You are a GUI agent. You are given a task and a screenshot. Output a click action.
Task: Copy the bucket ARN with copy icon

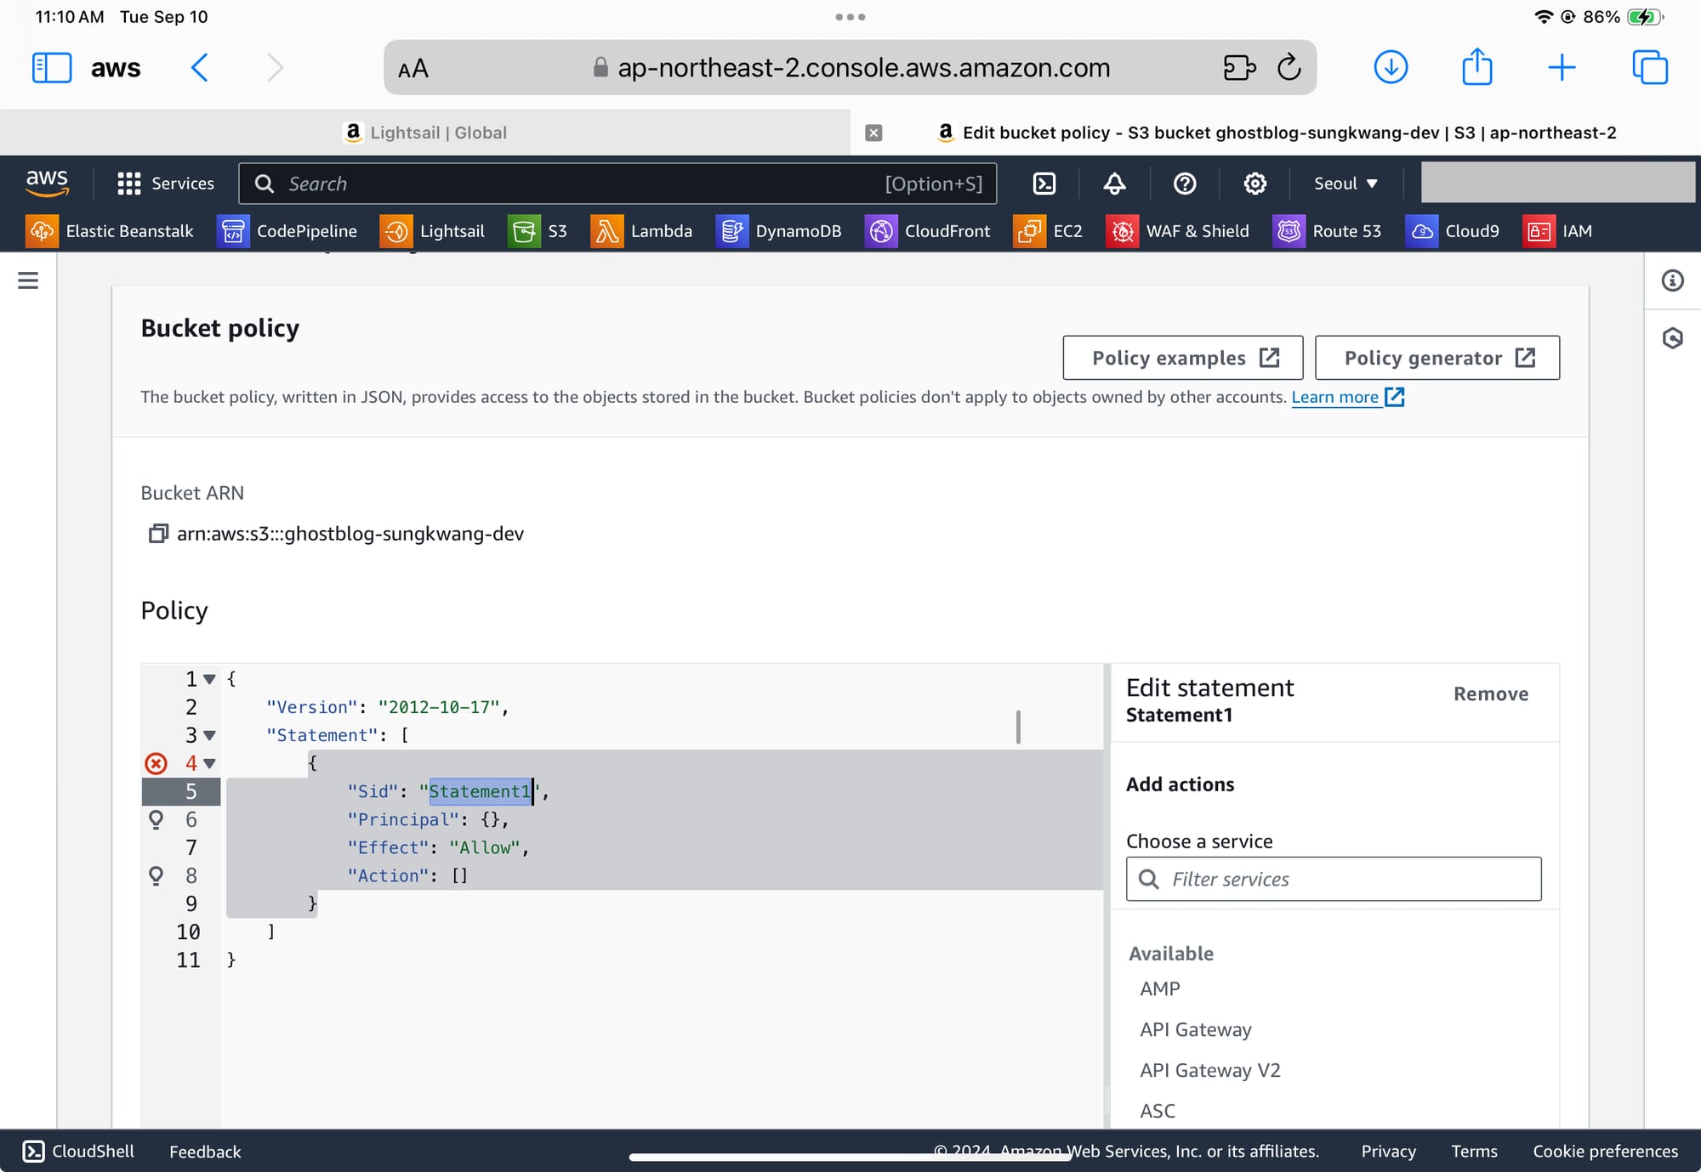(x=158, y=534)
